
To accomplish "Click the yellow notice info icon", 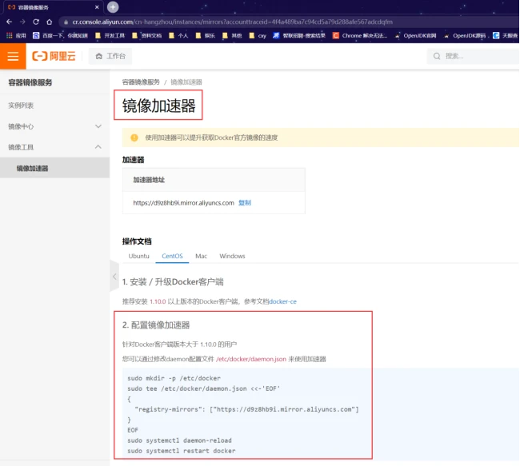I will coord(134,137).
